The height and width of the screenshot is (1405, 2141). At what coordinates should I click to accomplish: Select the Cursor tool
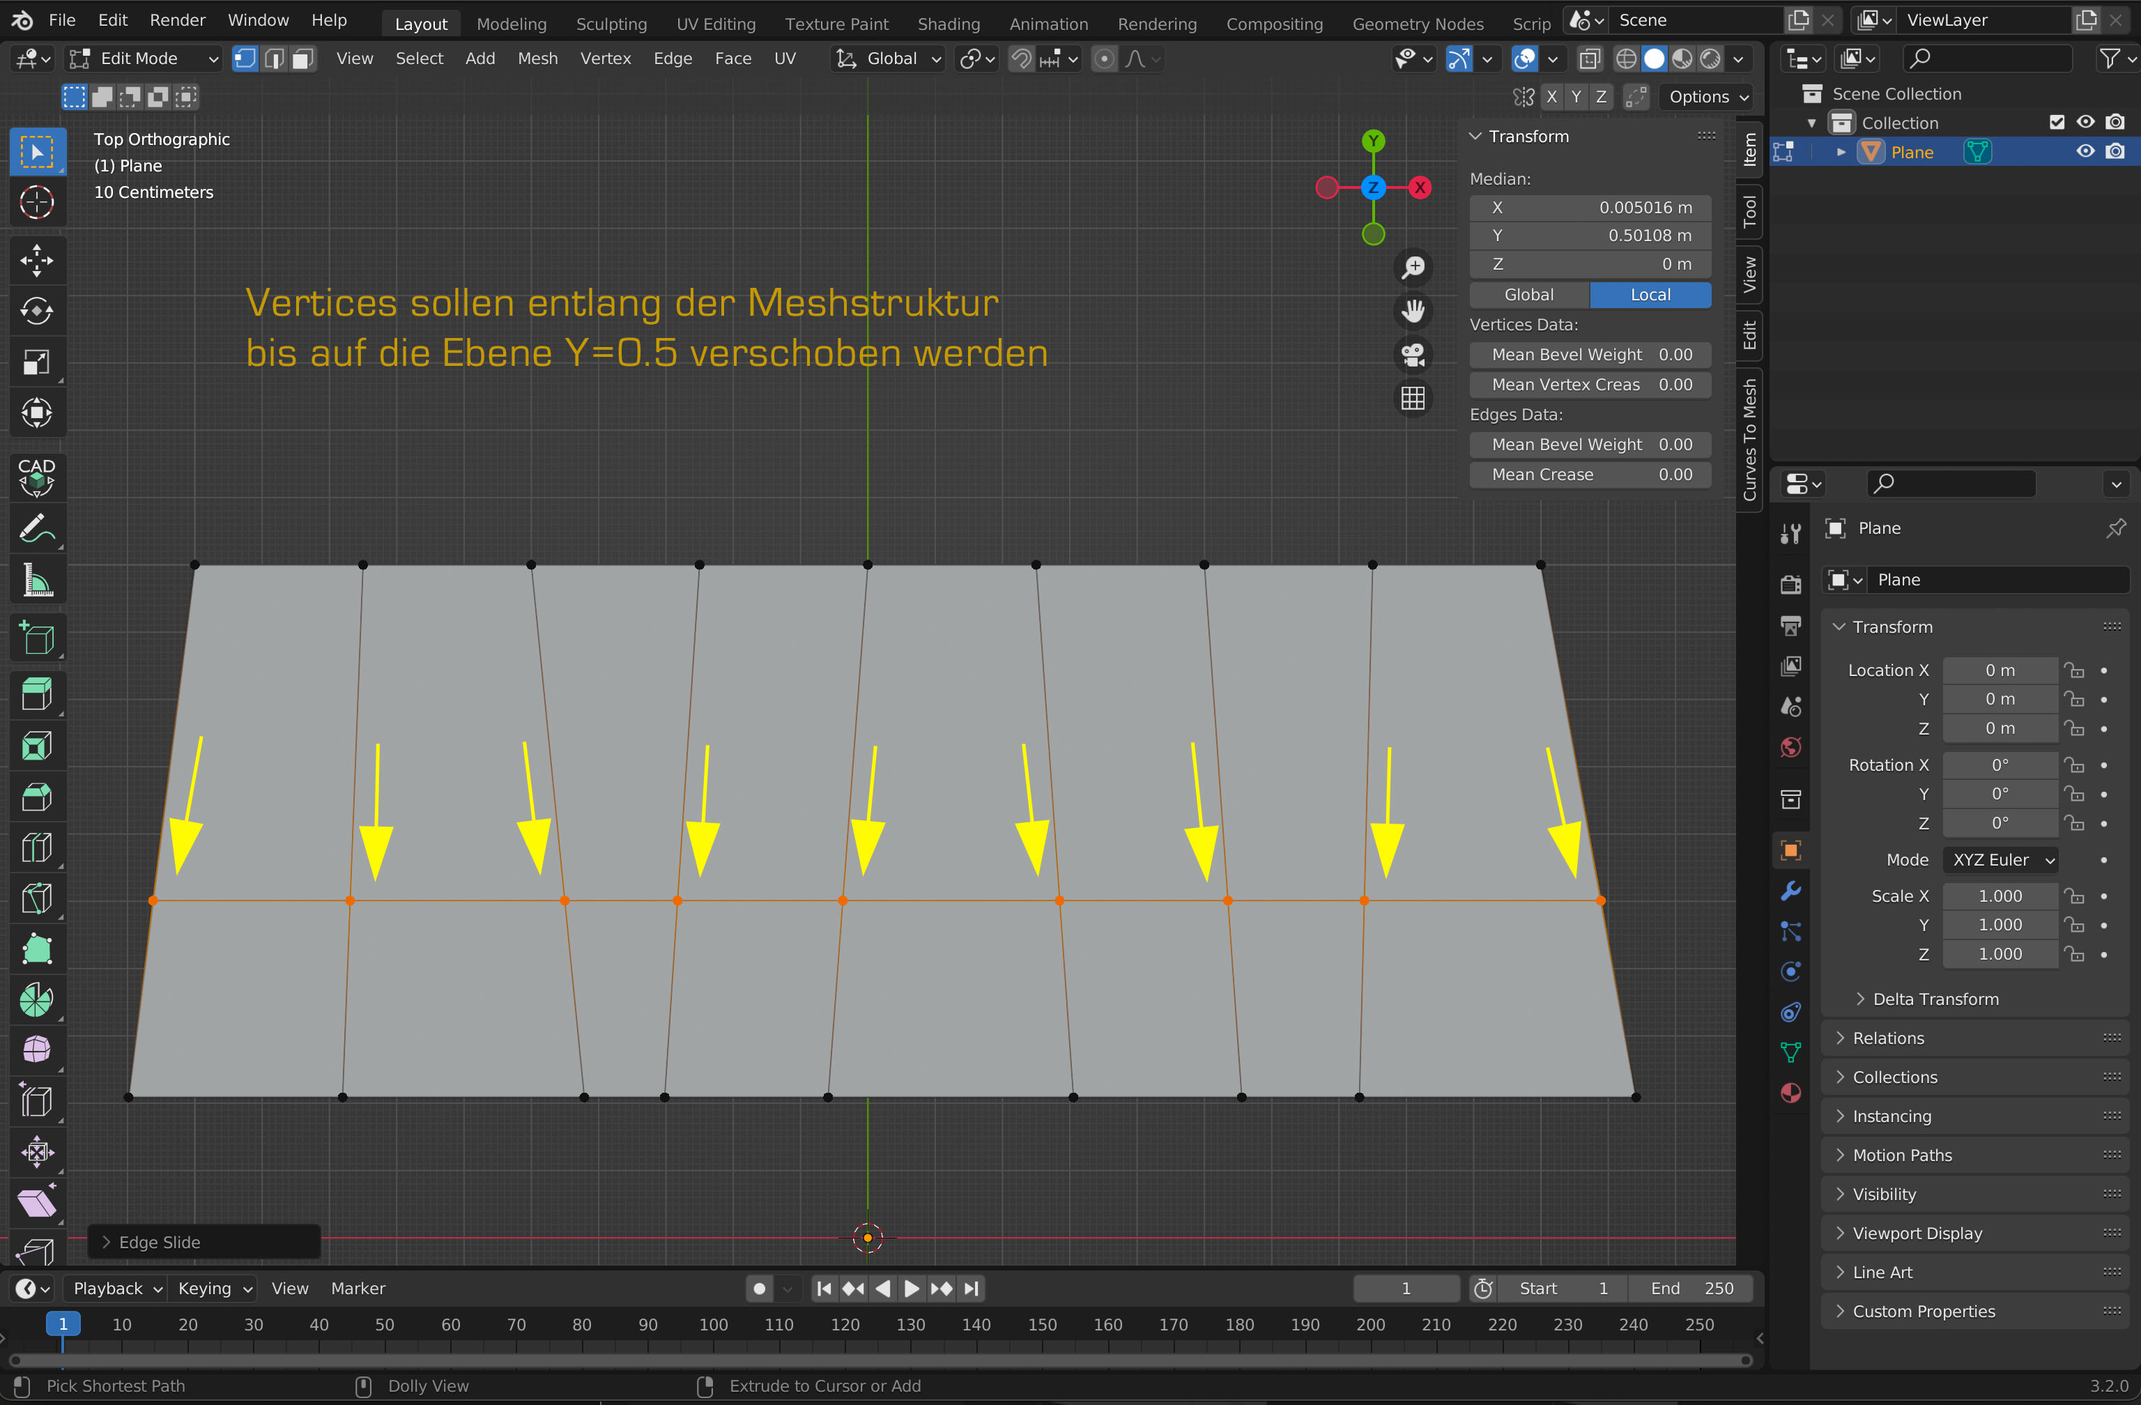(36, 202)
